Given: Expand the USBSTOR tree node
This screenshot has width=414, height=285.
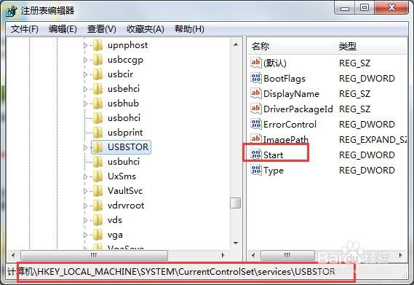Looking at the screenshot, I should [x=85, y=147].
